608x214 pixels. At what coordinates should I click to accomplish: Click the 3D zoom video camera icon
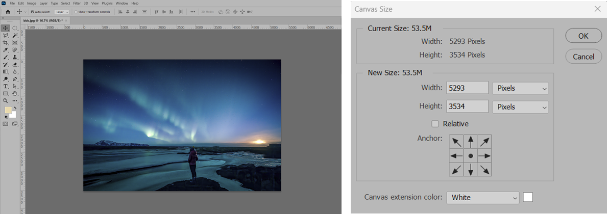[250, 12]
